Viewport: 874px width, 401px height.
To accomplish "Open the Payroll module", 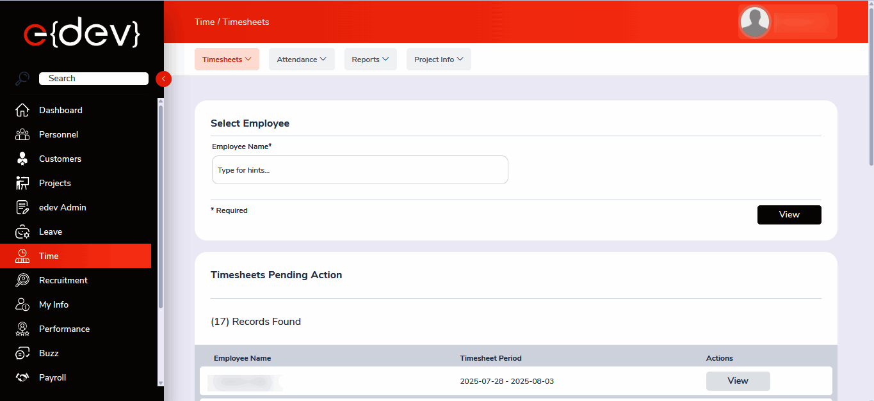I will tap(52, 377).
